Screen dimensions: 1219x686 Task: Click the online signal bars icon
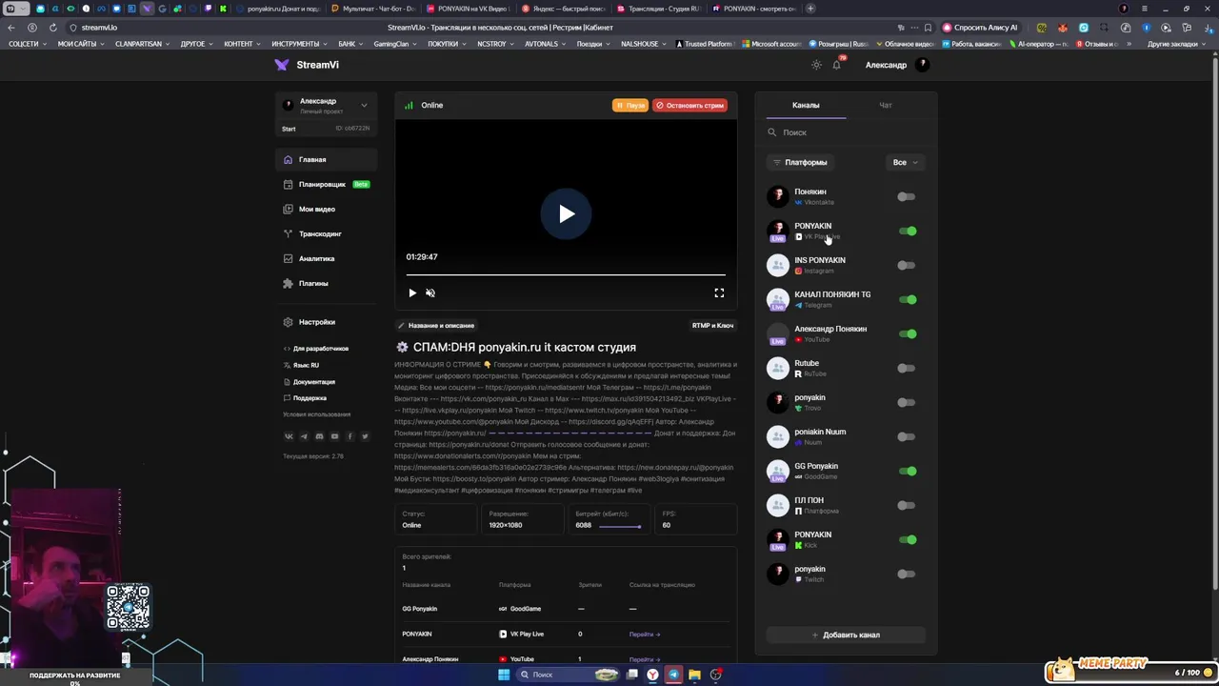pyautogui.click(x=409, y=106)
